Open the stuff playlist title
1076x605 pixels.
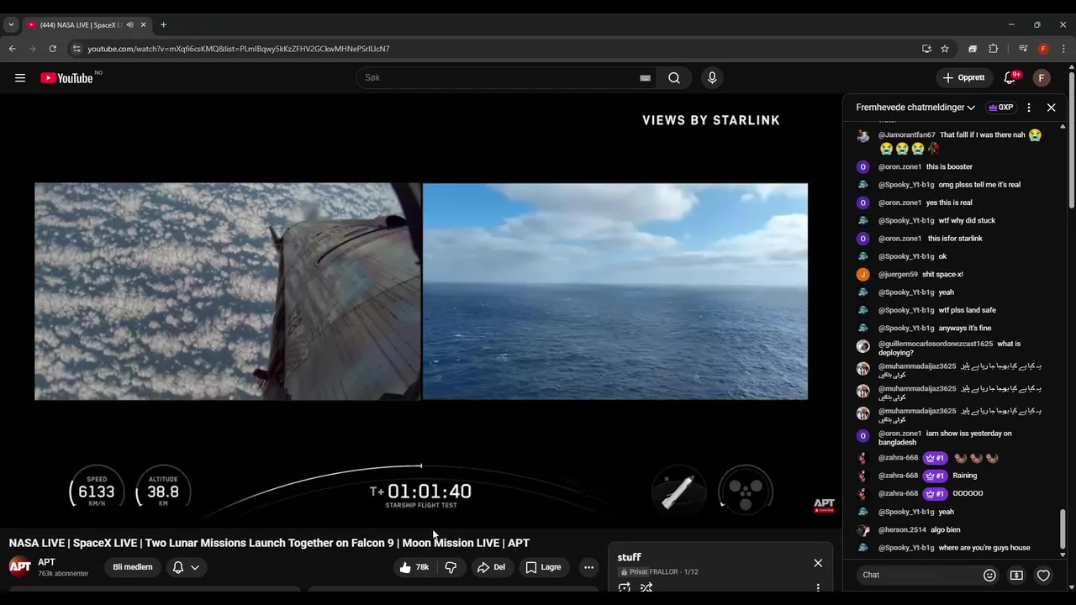629,557
